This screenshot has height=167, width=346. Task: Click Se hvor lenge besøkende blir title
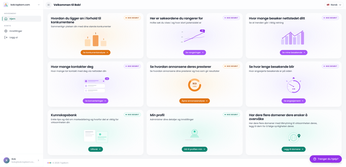[x=272, y=67]
